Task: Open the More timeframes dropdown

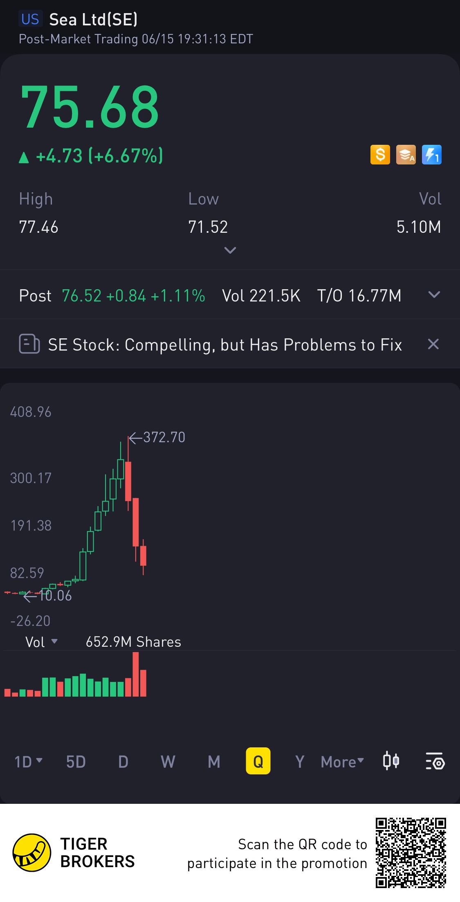Action: 342,762
